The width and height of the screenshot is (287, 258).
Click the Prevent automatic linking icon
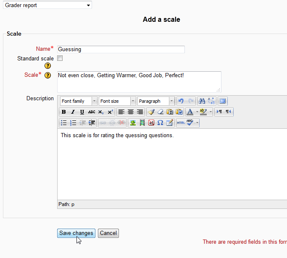pos(121,123)
